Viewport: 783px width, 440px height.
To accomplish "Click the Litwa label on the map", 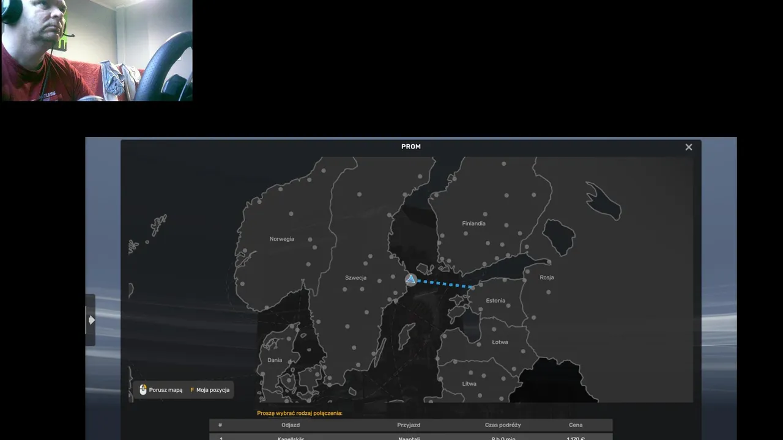I will [469, 384].
